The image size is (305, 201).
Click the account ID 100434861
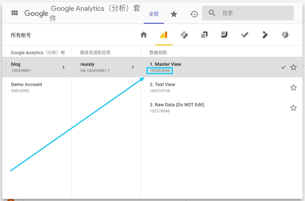pyautogui.click(x=21, y=70)
